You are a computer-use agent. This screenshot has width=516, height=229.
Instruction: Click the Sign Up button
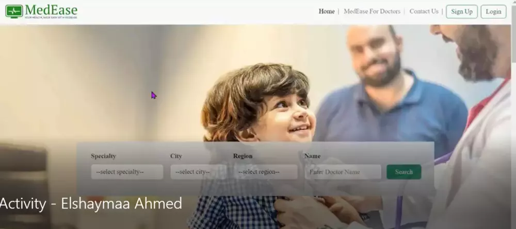(462, 12)
